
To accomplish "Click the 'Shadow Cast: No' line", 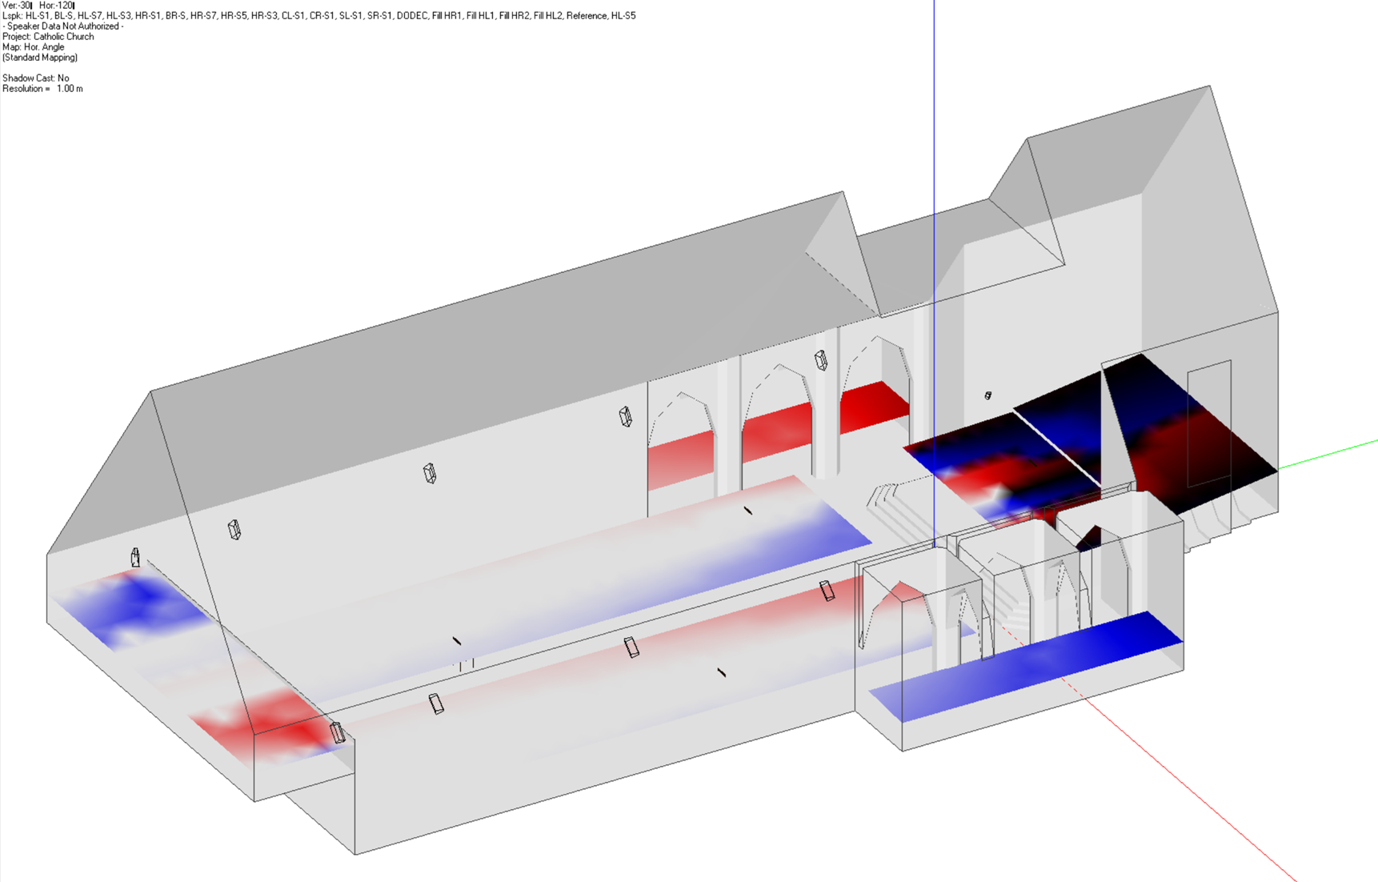I will point(35,78).
